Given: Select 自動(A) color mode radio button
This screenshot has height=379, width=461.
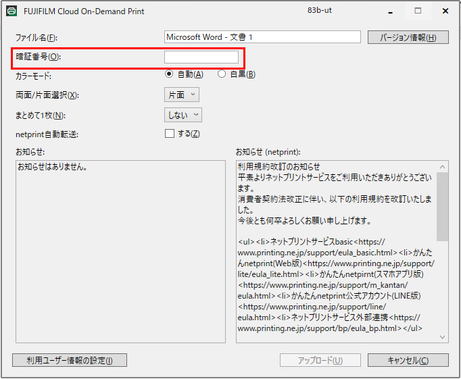Looking at the screenshot, I should 169,74.
